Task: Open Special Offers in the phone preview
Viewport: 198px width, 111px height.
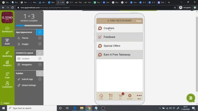Action: pos(120,46)
